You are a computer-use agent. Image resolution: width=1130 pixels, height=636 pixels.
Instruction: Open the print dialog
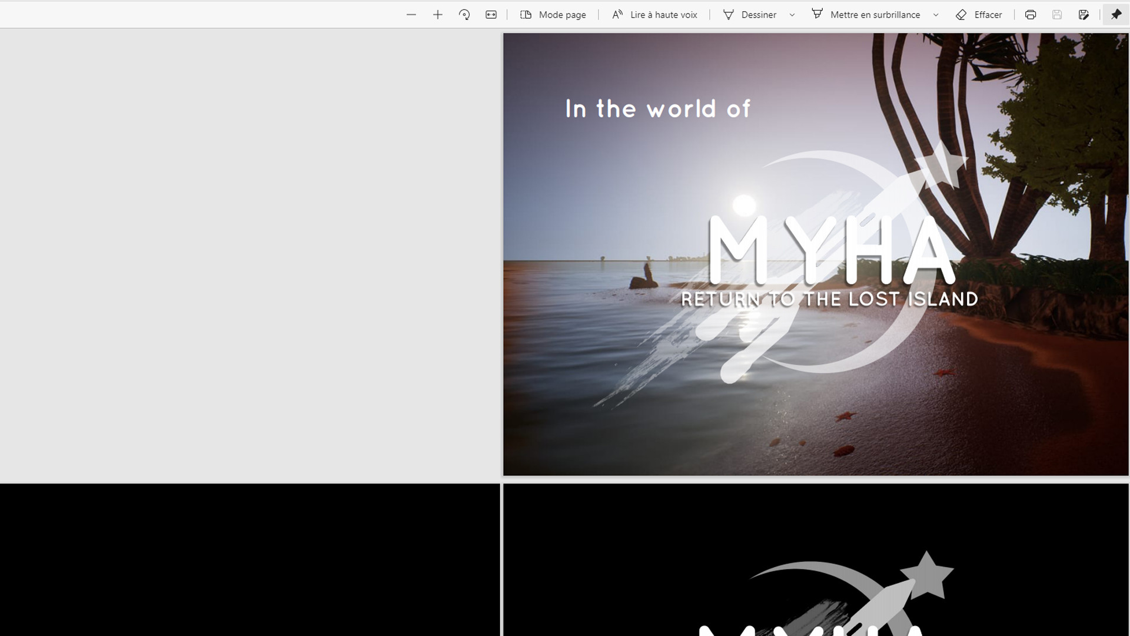click(x=1031, y=14)
